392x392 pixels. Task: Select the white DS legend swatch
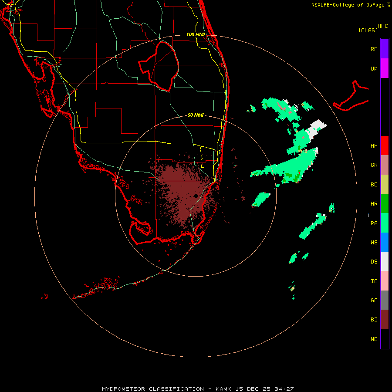(x=385, y=261)
